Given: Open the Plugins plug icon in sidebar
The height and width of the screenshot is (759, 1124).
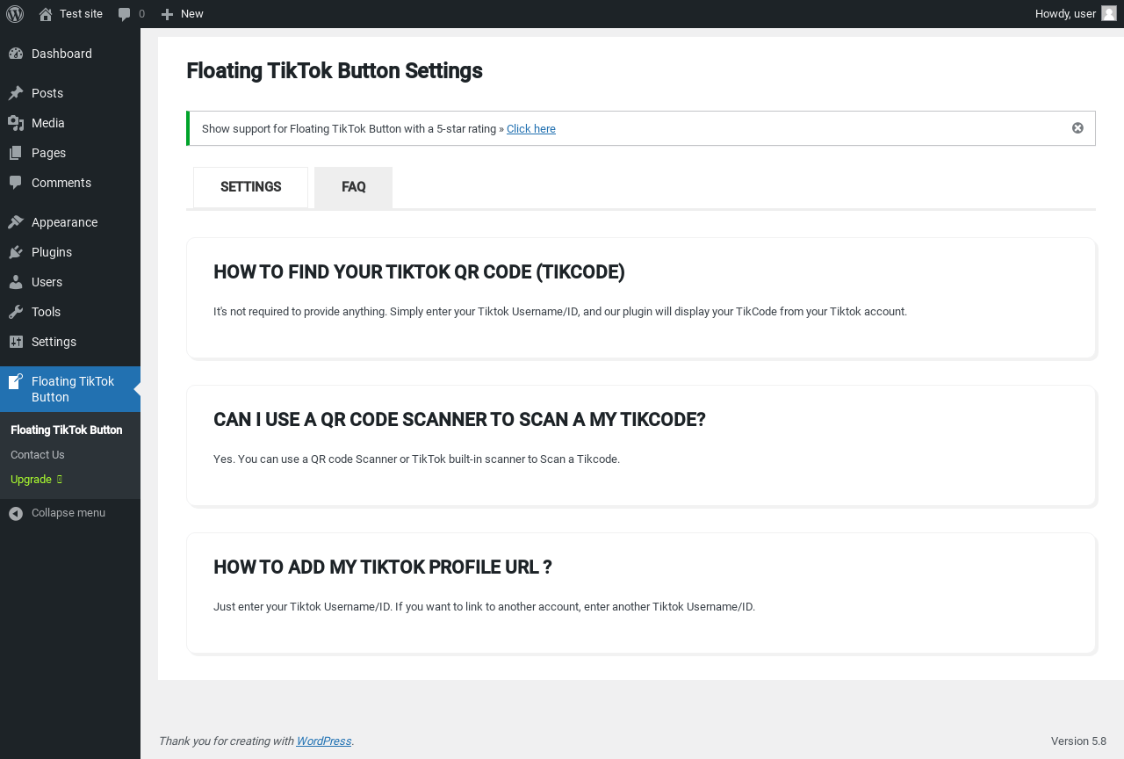Looking at the screenshot, I should click(16, 252).
